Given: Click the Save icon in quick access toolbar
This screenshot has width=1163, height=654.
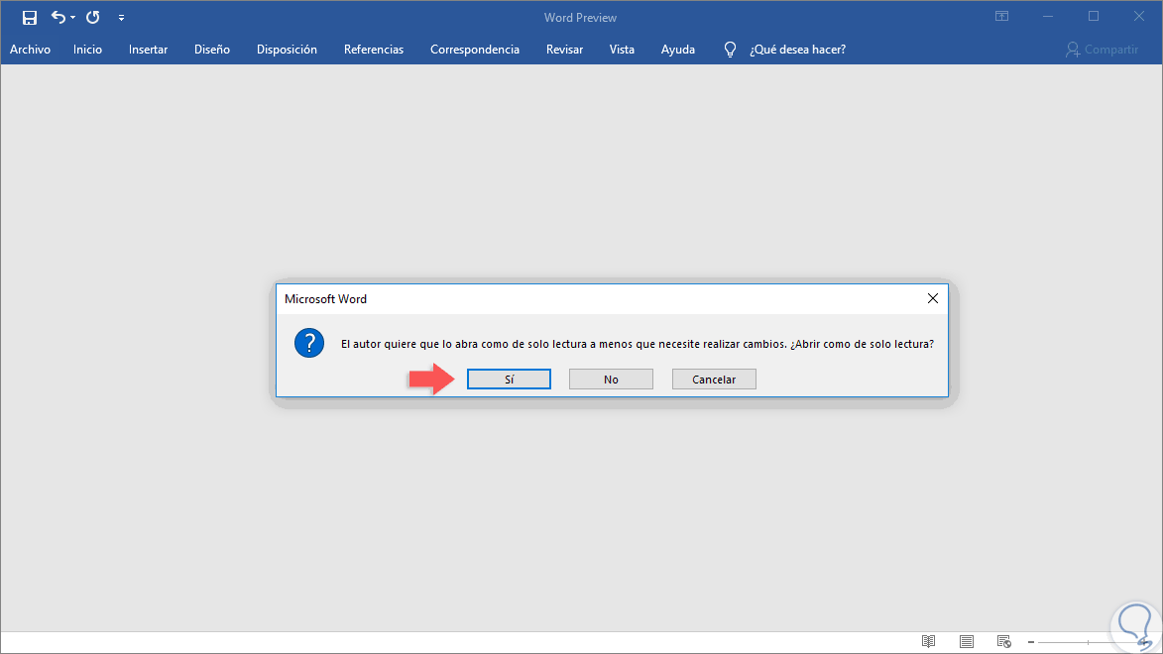Looking at the screenshot, I should (30, 17).
